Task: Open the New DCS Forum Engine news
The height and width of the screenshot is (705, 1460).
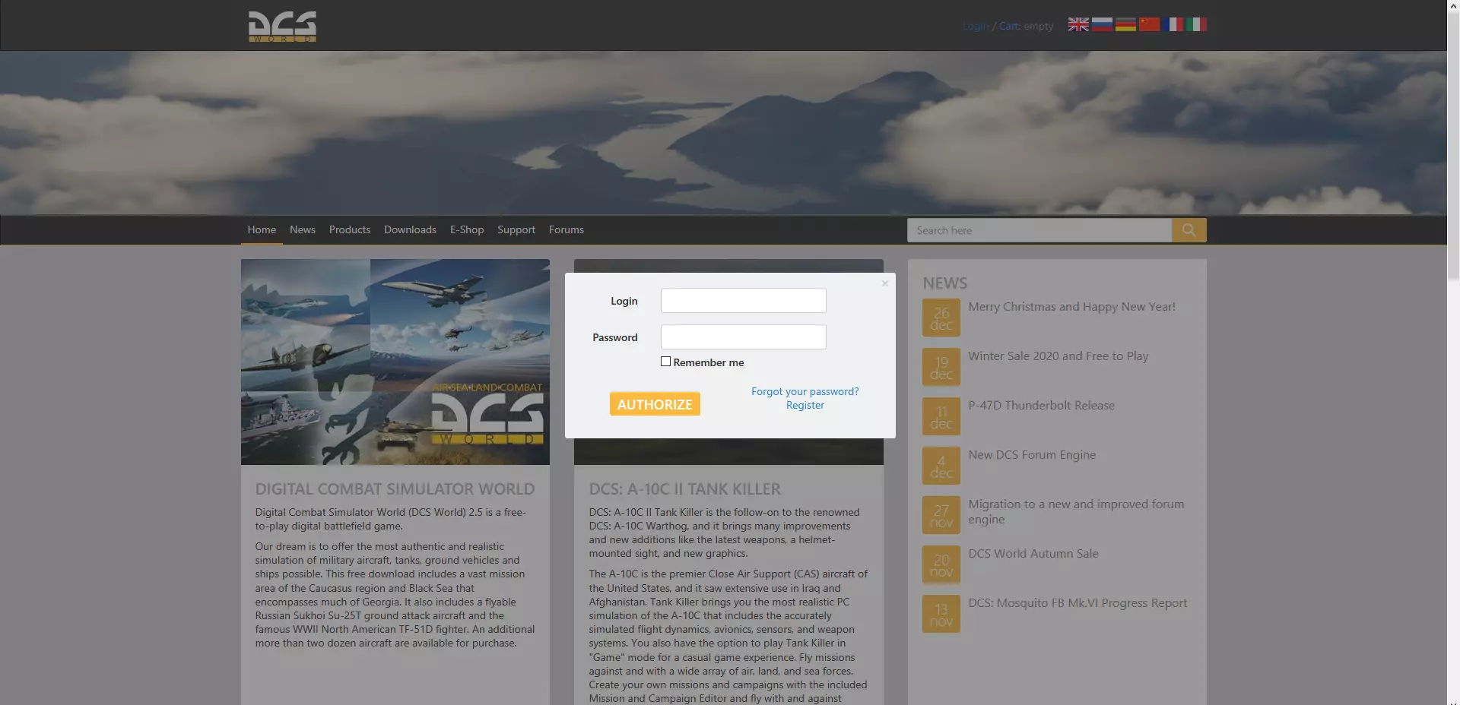Action: pos(1032,455)
